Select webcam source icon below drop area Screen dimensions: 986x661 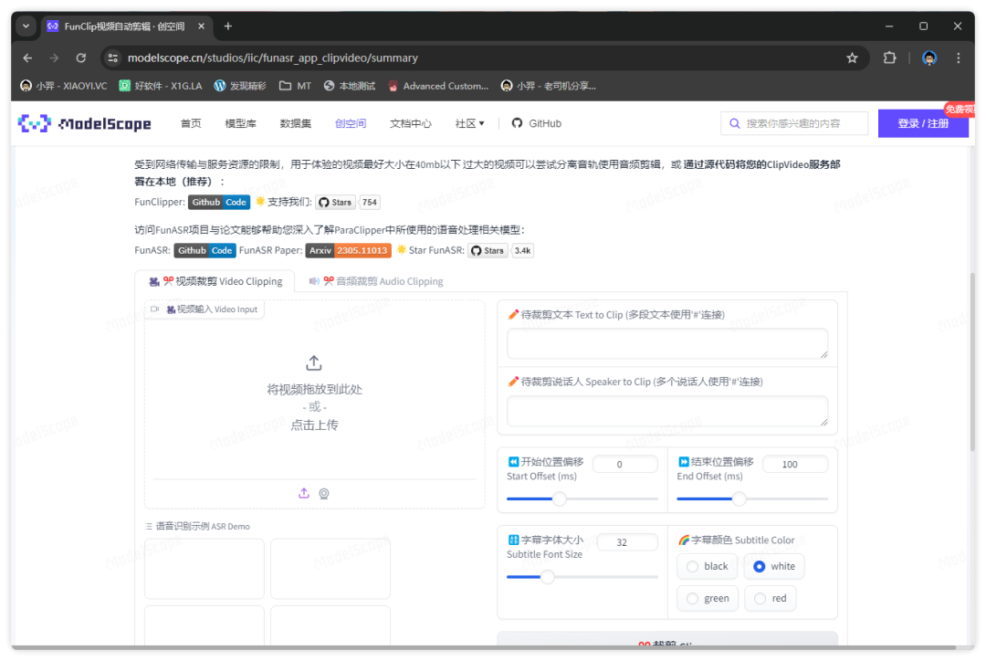(x=324, y=494)
